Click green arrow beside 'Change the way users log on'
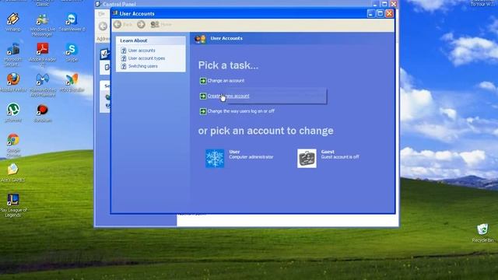The width and height of the screenshot is (498, 280). coord(203,111)
